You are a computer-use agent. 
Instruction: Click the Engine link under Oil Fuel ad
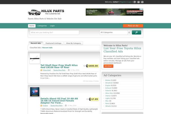pos(46,105)
